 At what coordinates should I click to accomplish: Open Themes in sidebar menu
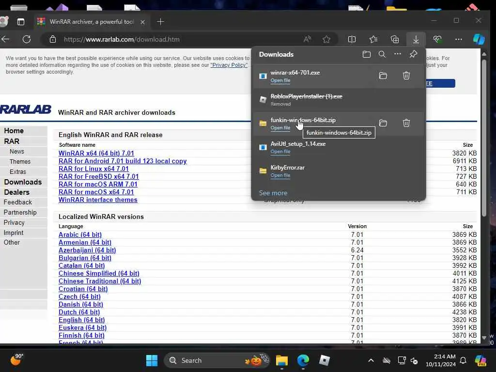click(x=20, y=162)
